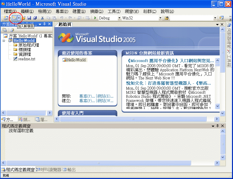Start debugging with the green play icon
This screenshot has height=179, width=233.
pos(95,18)
